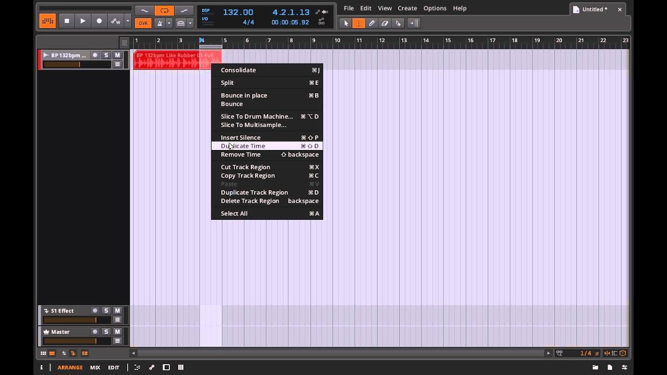Toggle the OVR overdub button
Viewport: 667px width, 375px height.
[143, 23]
